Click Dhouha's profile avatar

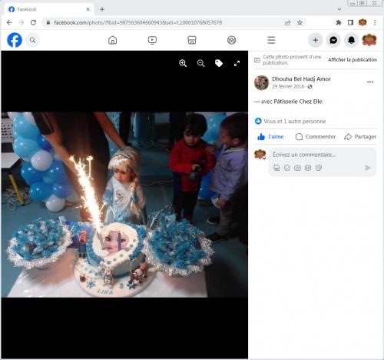tap(261, 82)
